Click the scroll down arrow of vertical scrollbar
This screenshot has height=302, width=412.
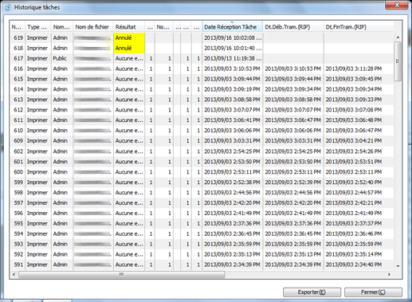tap(398, 266)
